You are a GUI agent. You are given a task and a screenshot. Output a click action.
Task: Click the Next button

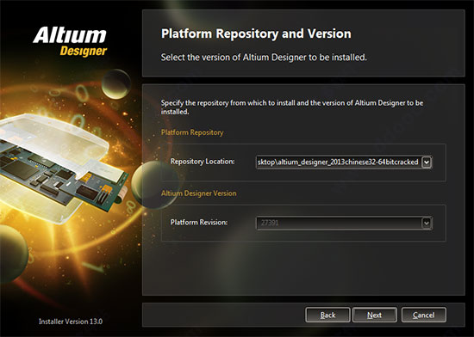pyautogui.click(x=375, y=315)
